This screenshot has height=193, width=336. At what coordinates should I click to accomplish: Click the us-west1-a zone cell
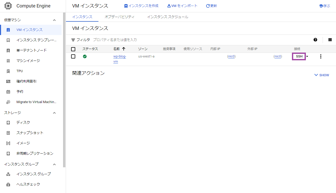coord(146,56)
